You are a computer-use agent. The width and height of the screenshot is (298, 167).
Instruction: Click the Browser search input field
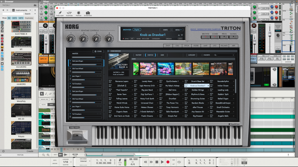[12, 14]
